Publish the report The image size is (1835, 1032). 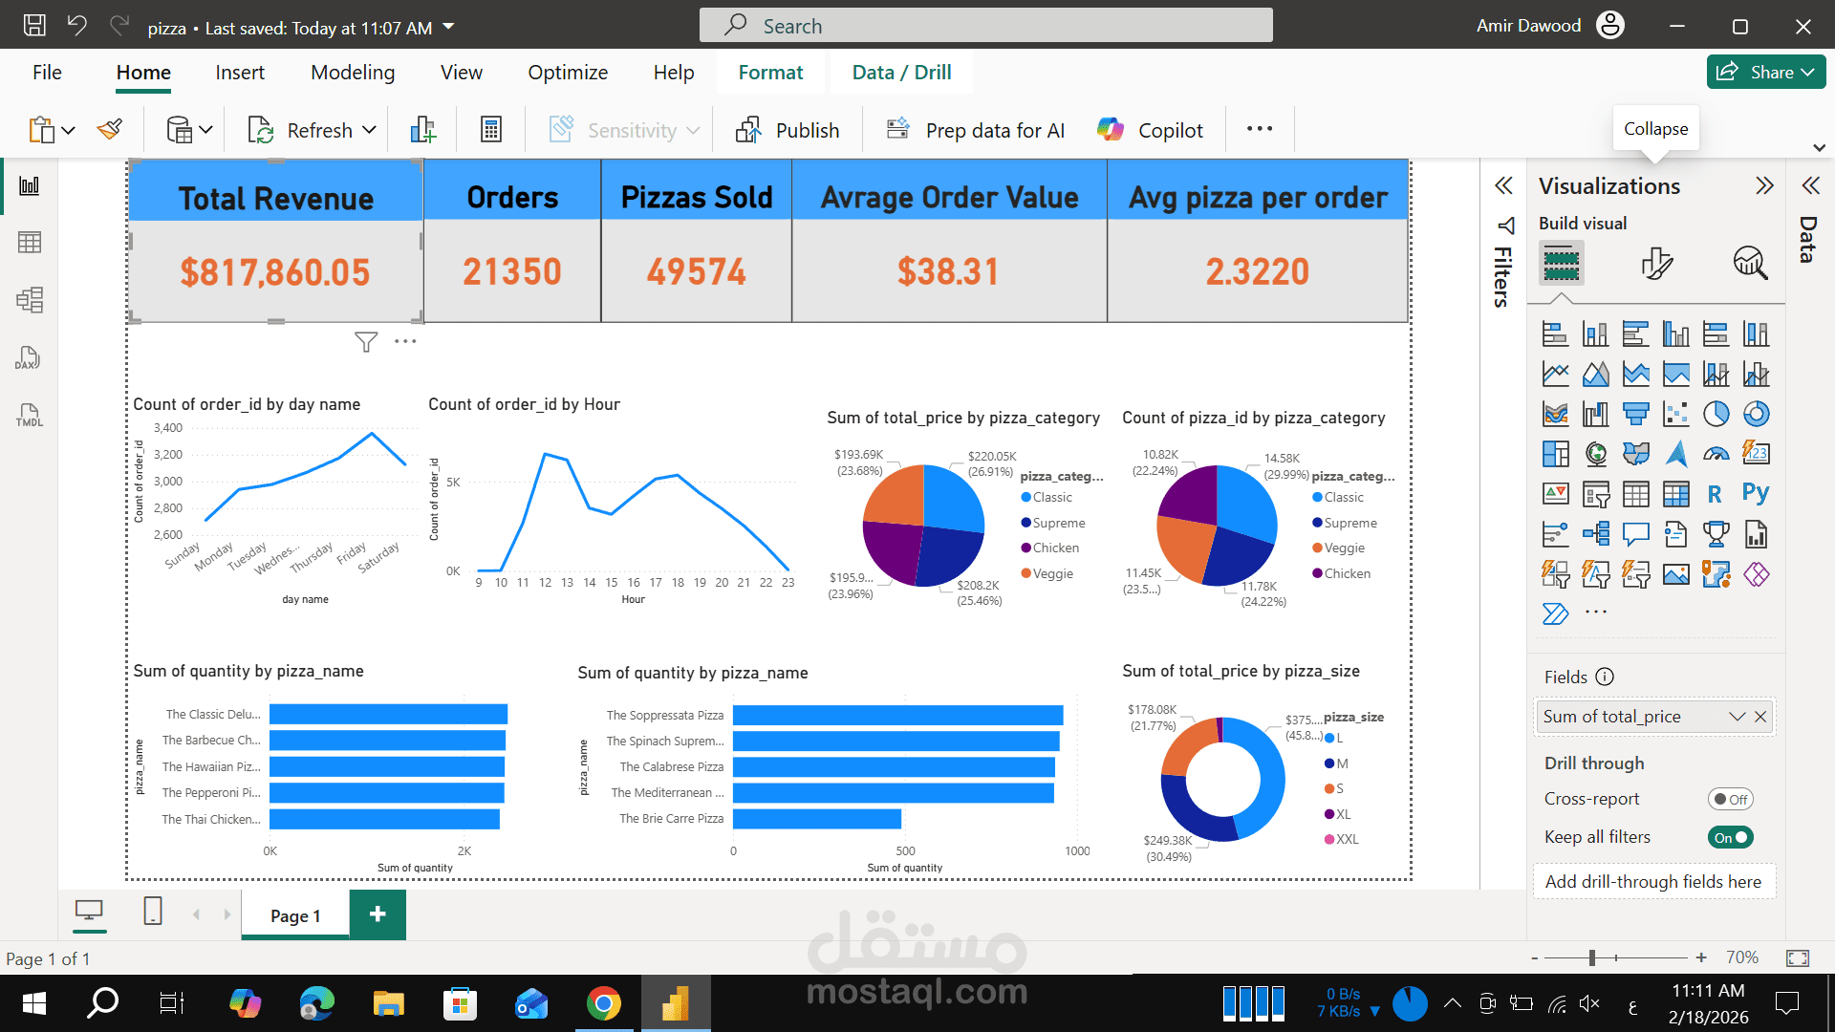point(787,129)
